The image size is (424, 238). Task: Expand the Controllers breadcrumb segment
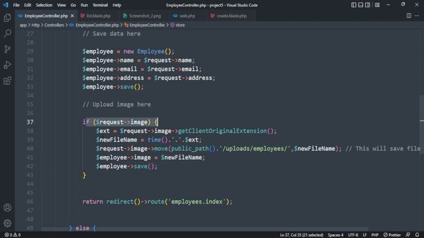click(x=54, y=25)
